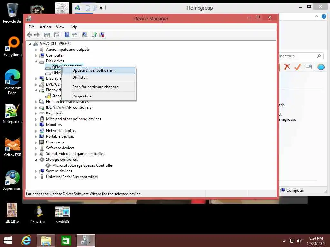Expand the Audio inputs and outputs node
This screenshot has width=330, height=247.
(36, 50)
